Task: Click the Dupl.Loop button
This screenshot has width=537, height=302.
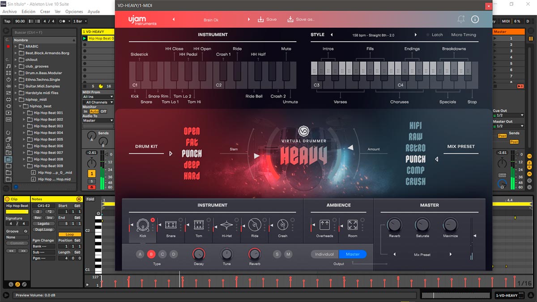Action: tap(43, 229)
